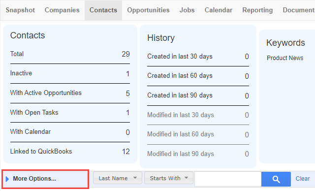
Task: Click the Keywords panel heading
Action: coord(285,43)
